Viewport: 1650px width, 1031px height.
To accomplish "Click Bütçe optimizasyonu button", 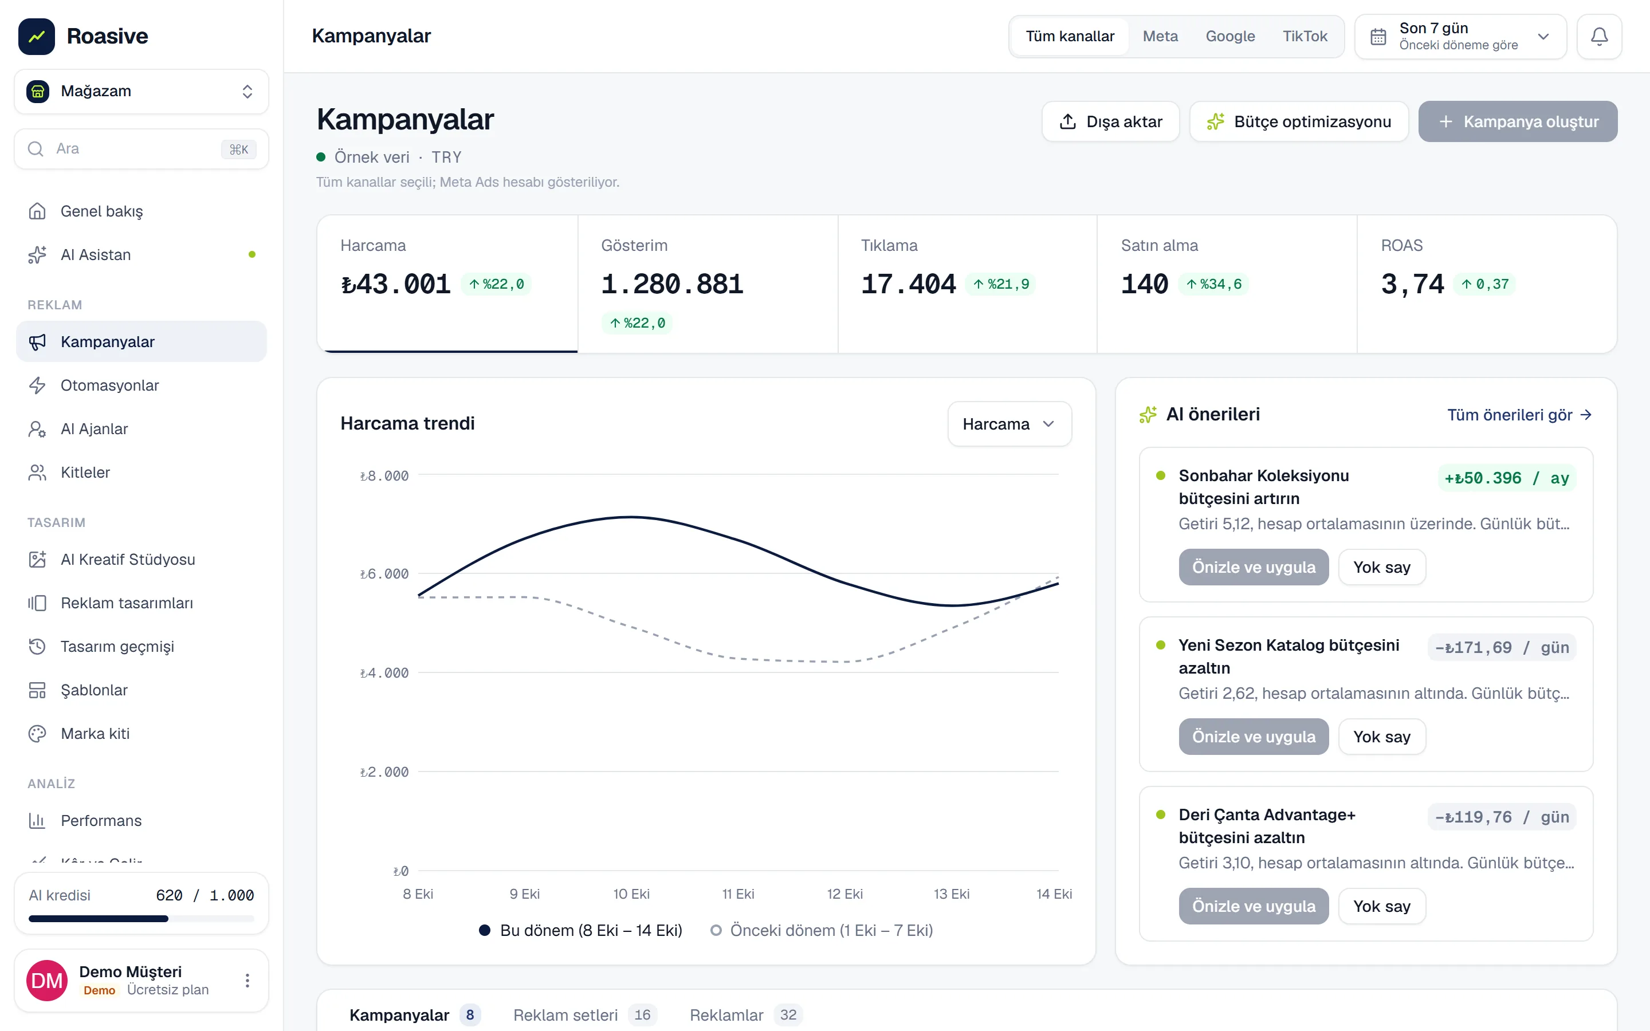I will point(1299,121).
